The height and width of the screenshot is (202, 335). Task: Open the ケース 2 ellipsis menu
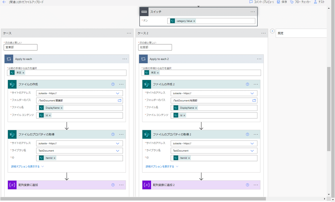tap(264, 33)
